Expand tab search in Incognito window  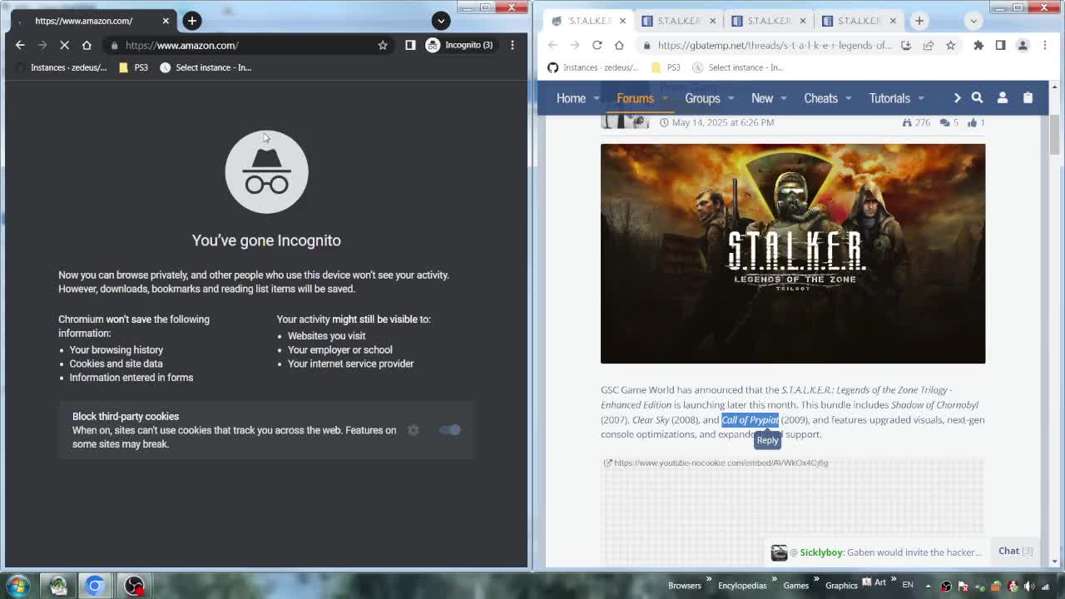[x=441, y=20]
